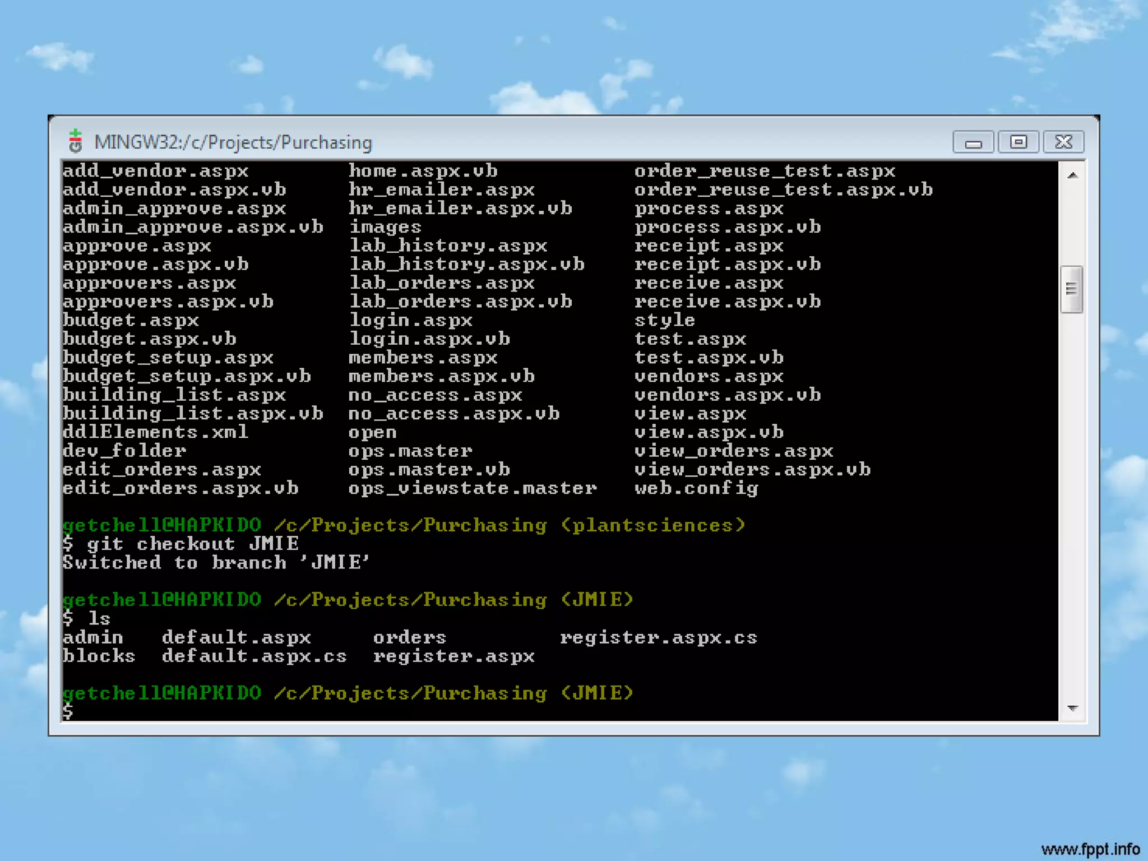This screenshot has width=1148, height=861.
Task: Click the scrollbar up arrow
Action: pos(1072,175)
